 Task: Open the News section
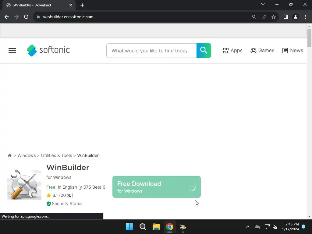click(x=293, y=51)
